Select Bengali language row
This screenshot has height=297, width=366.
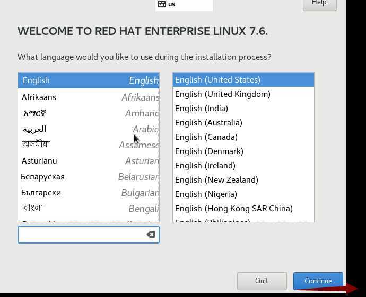(89, 208)
